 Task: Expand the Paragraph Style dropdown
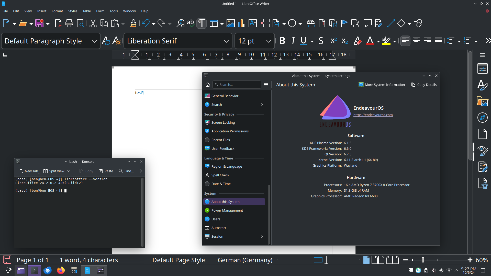(95, 41)
